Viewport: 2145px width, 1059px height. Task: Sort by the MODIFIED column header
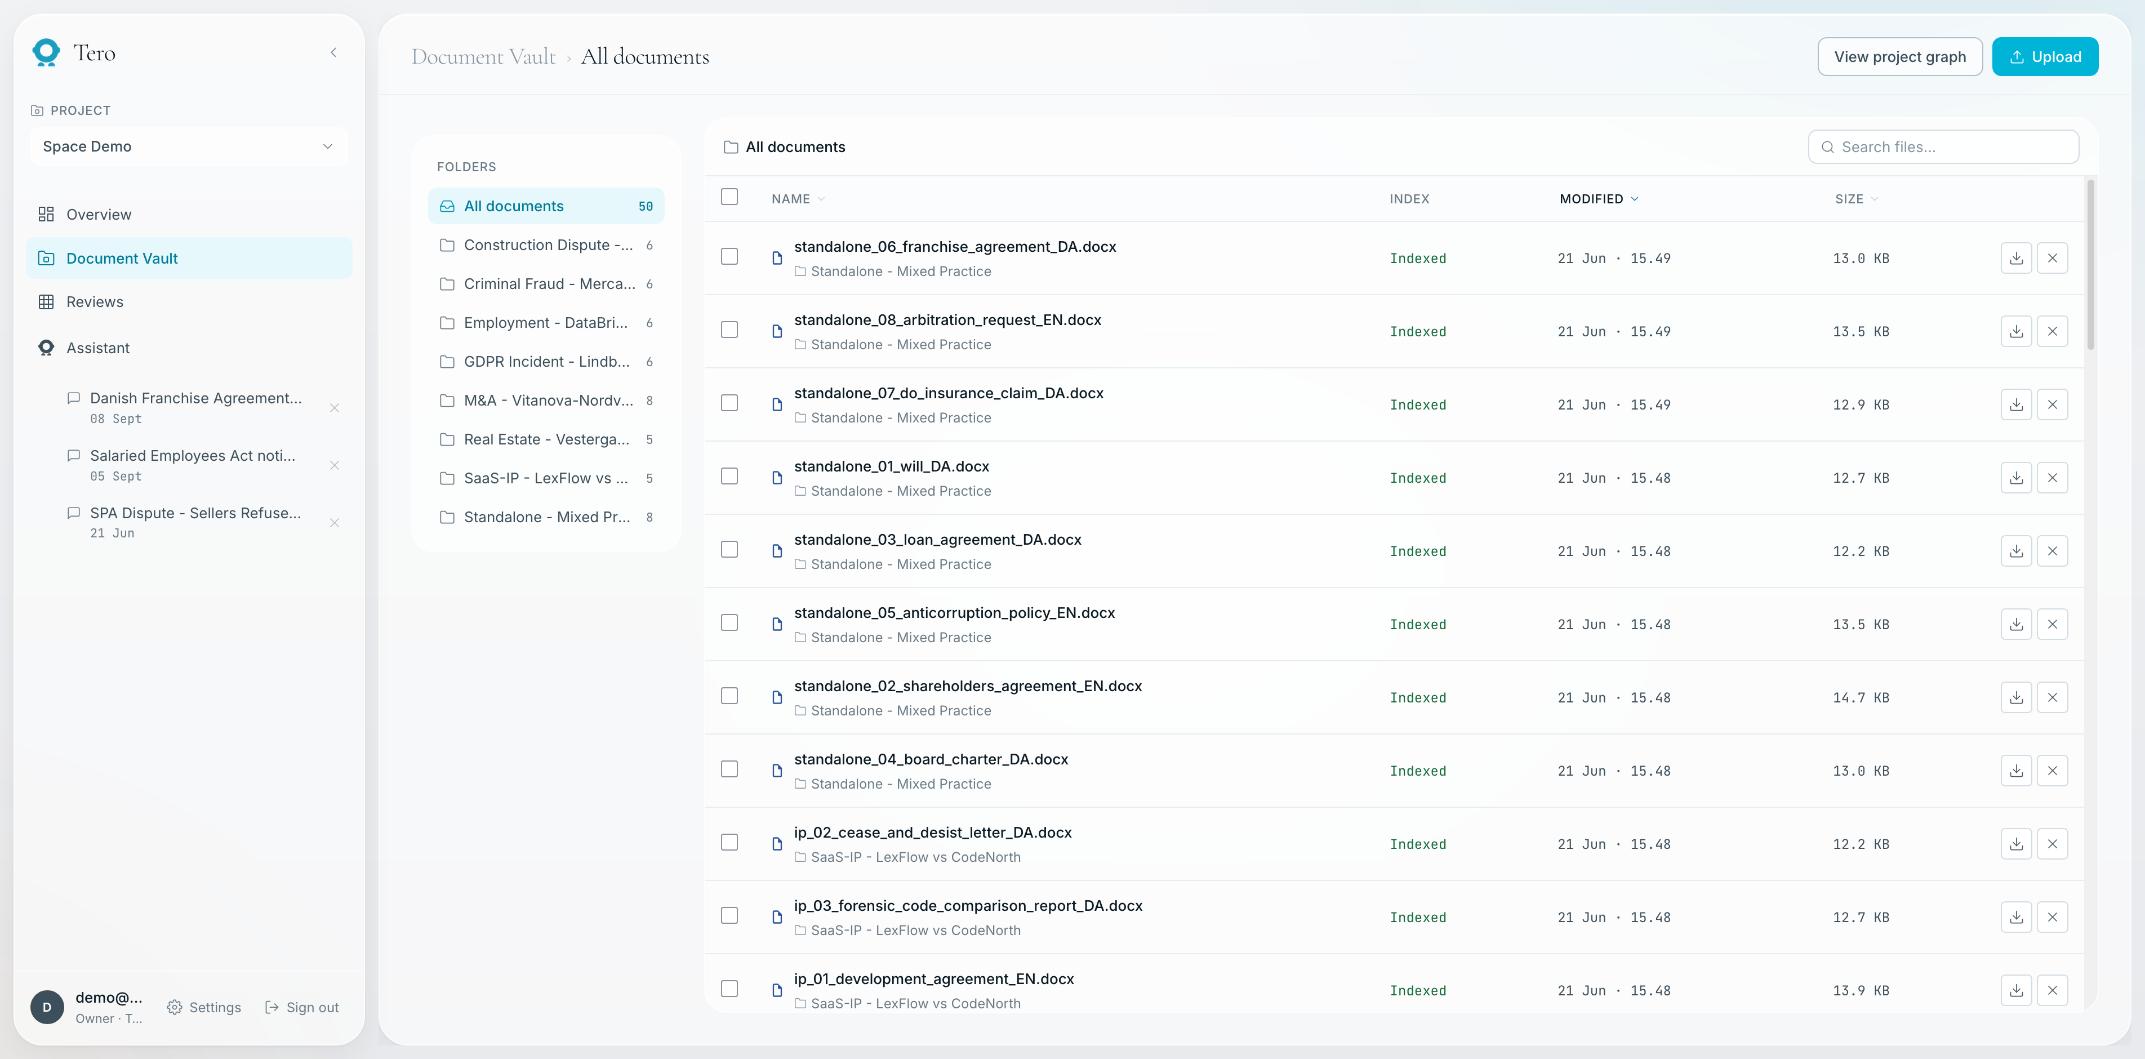1599,199
